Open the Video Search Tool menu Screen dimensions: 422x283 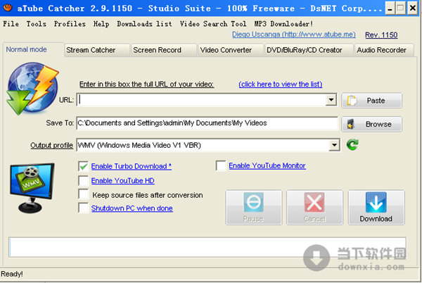[213, 24]
